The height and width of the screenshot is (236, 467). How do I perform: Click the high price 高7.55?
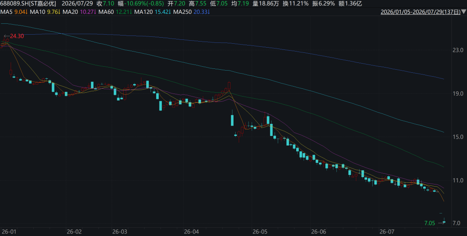[x=198, y=4]
